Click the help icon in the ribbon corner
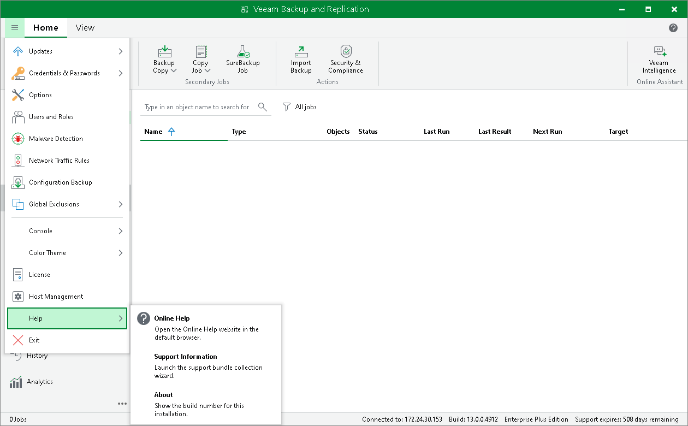The image size is (688, 426). tap(673, 28)
